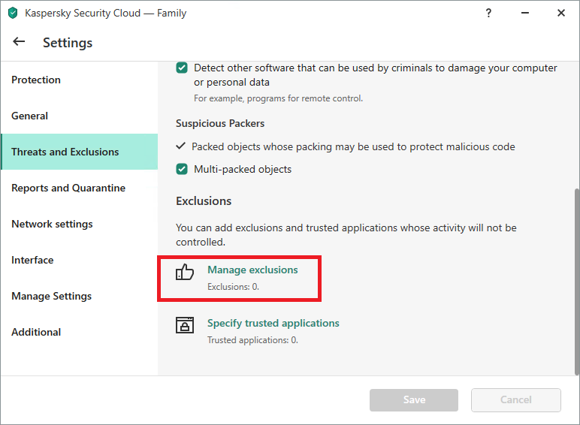Click the back arrow next to Settings

coord(19,42)
